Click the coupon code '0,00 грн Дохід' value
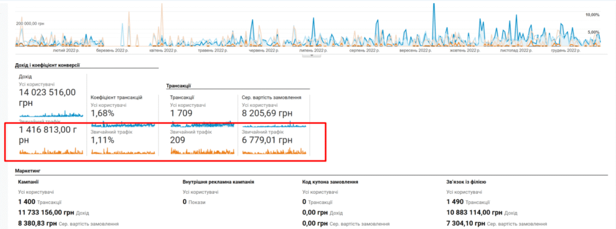The height and width of the screenshot is (229, 616). coord(322,213)
